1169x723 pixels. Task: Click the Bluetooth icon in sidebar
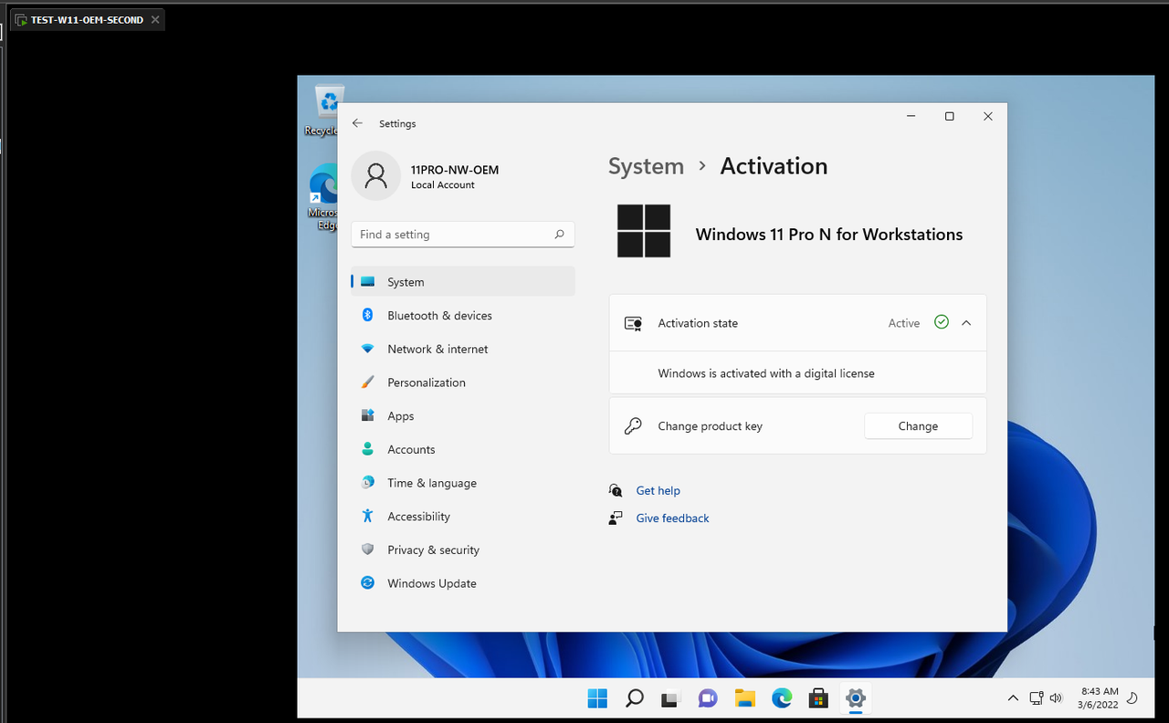point(368,315)
